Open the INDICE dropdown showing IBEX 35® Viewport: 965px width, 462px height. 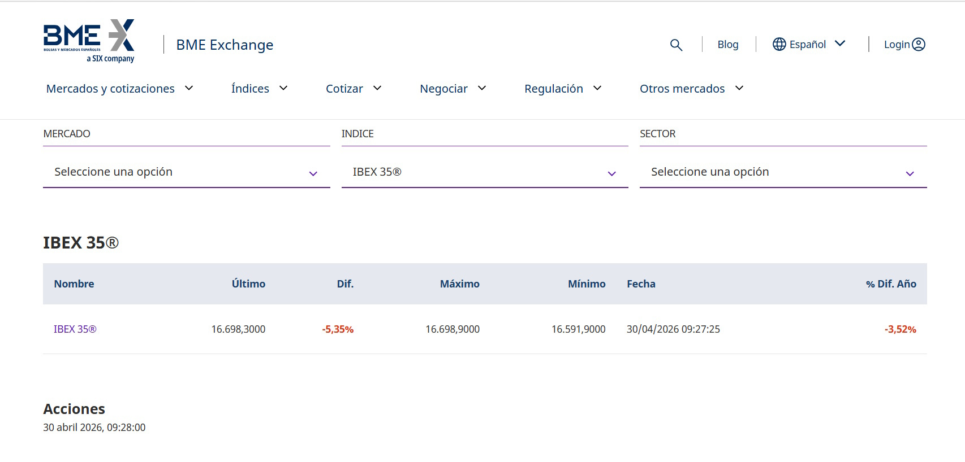(484, 172)
